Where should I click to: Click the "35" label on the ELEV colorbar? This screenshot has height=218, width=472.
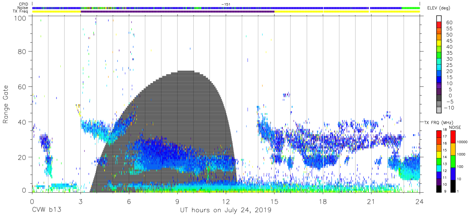(x=449, y=53)
